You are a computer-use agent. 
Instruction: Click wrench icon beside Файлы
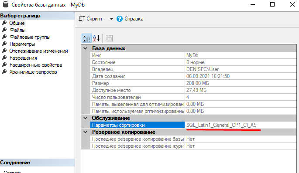tap(4, 30)
